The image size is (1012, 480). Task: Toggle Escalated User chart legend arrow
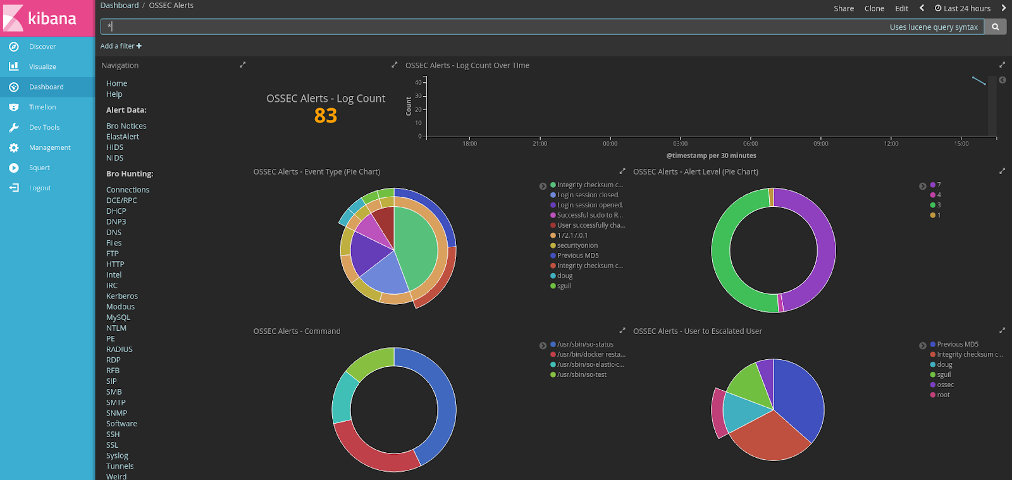(x=922, y=345)
